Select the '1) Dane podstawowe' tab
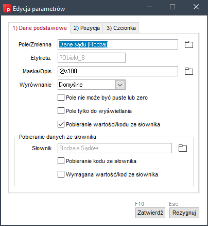The image size is (208, 226). (40, 28)
